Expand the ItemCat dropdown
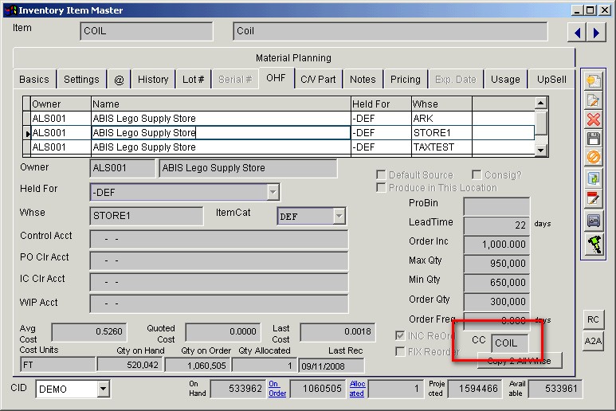This screenshot has width=616, height=411. 339,217
